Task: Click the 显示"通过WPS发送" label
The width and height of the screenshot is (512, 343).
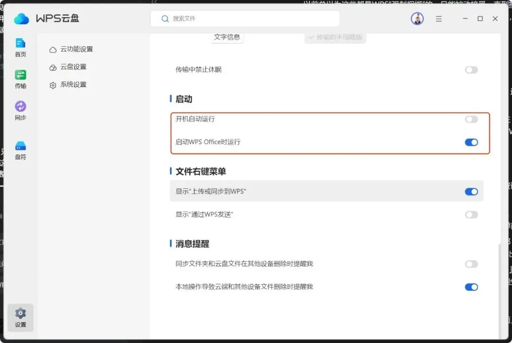Action: tap(204, 214)
